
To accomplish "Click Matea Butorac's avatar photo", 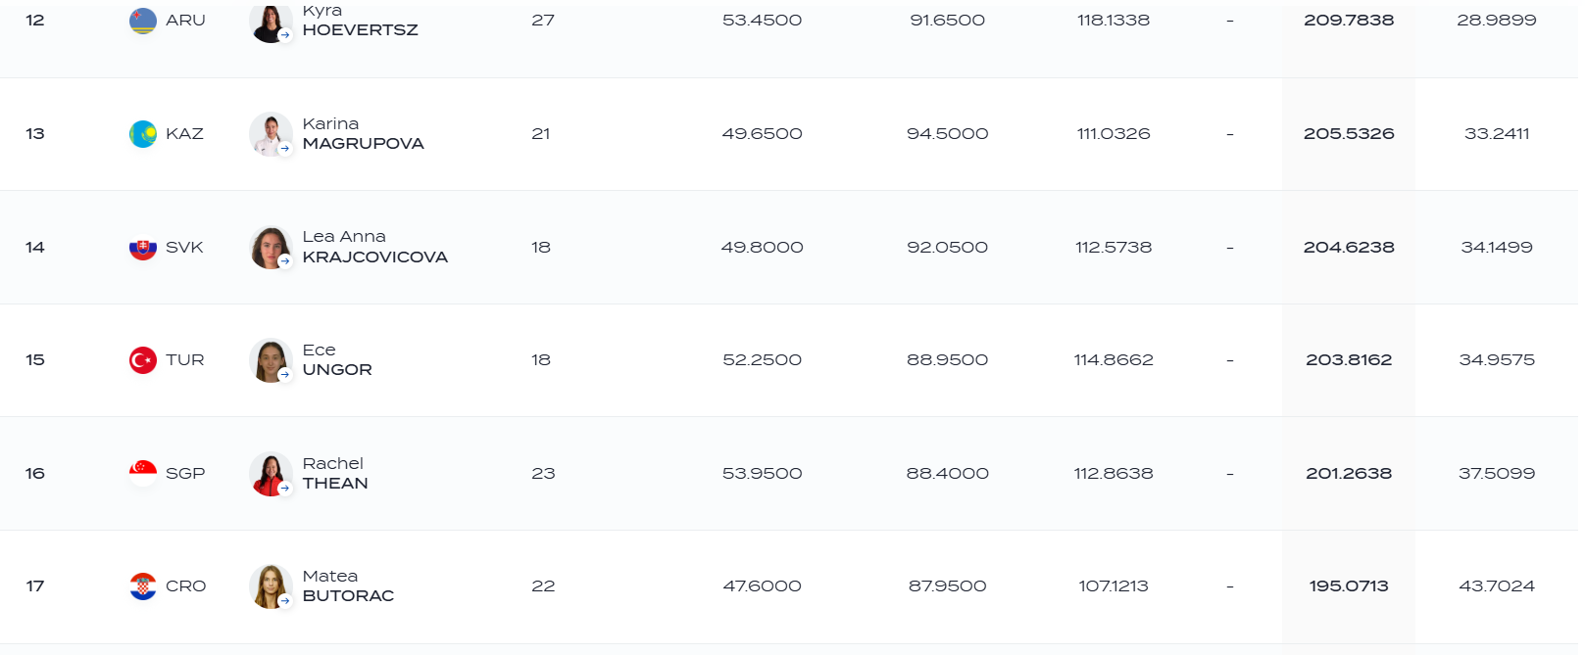I will 271,586.
